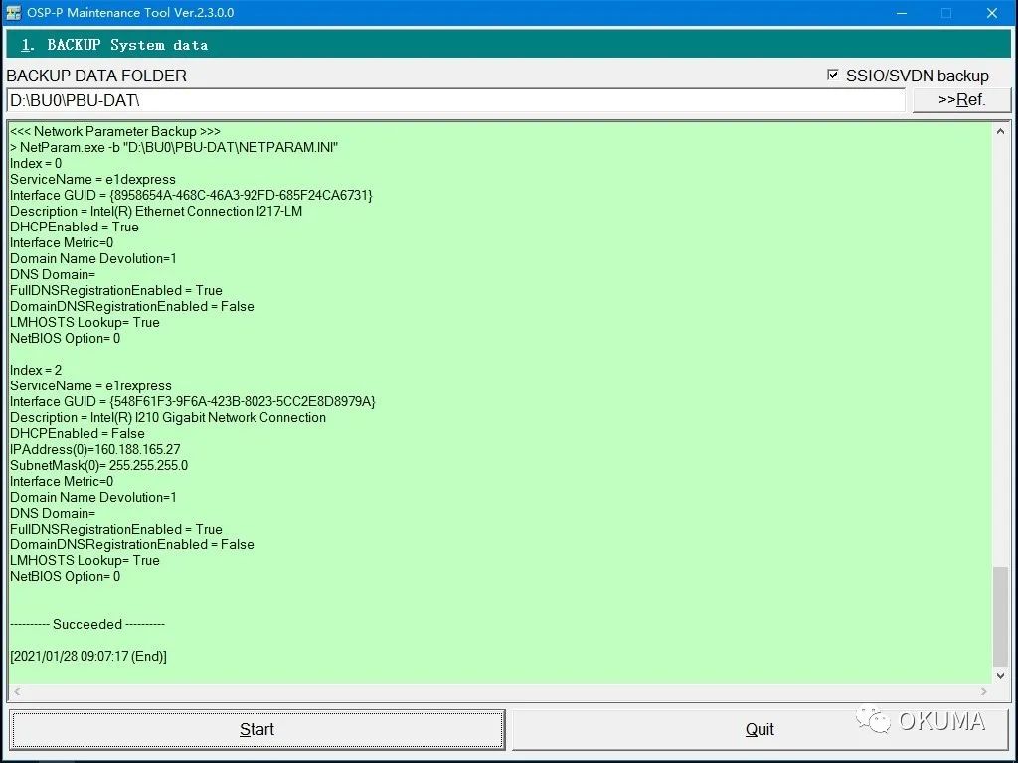The width and height of the screenshot is (1018, 763).
Task: Click the "DHCPEnabled = True" line
Action: point(74,228)
